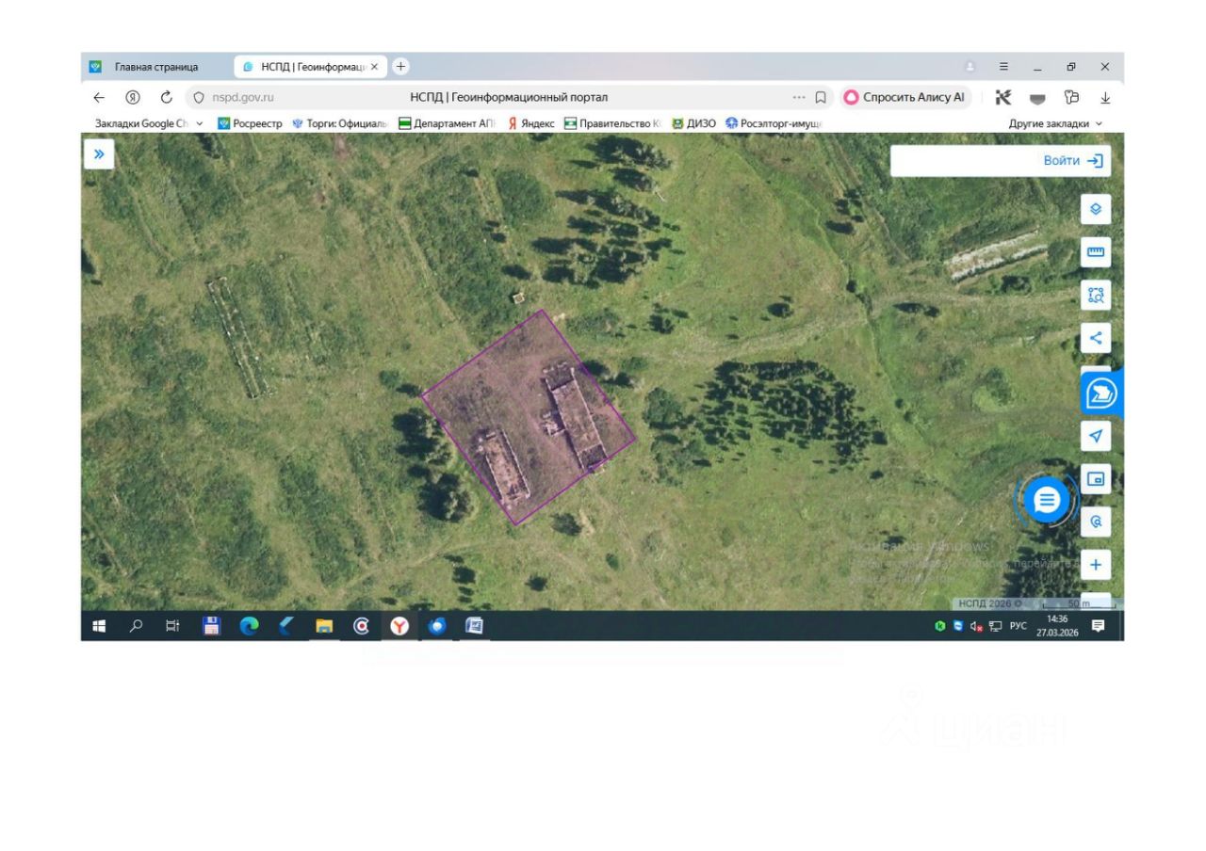Open Windows taskbar search

[x=137, y=626]
